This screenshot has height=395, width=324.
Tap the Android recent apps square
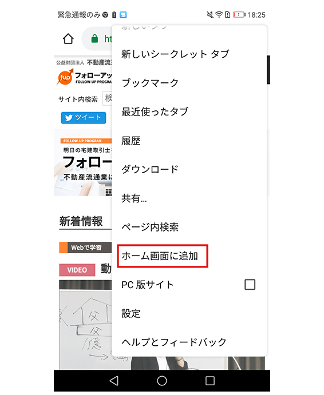(210, 381)
